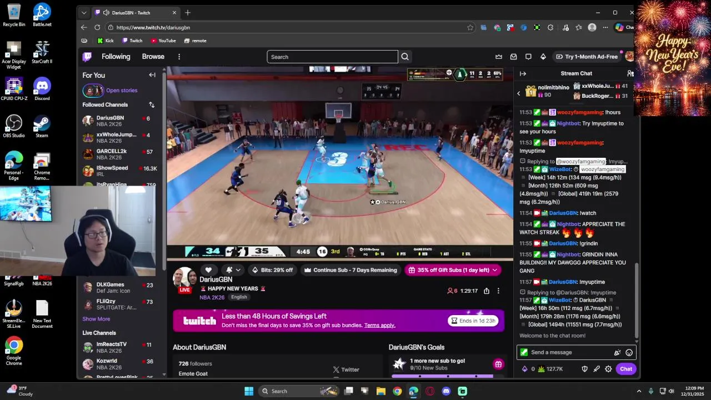Open Prime Loot crown icon

tap(499, 57)
